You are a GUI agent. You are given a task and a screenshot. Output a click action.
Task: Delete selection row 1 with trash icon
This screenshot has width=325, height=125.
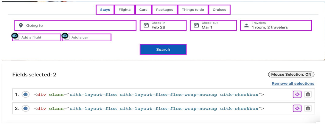tap(308, 94)
